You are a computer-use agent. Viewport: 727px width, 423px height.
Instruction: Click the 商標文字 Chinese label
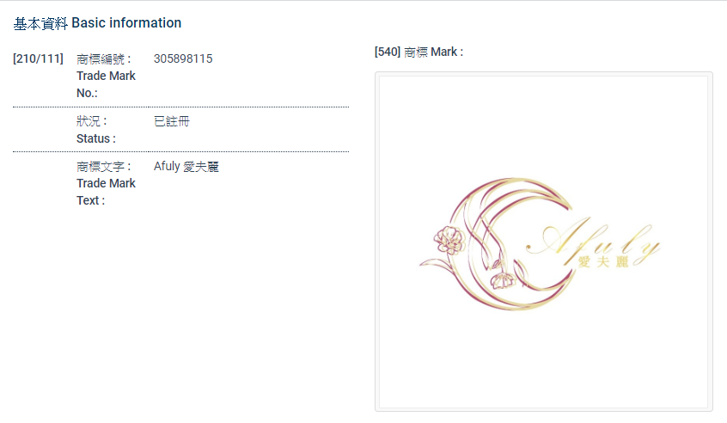tap(101, 166)
